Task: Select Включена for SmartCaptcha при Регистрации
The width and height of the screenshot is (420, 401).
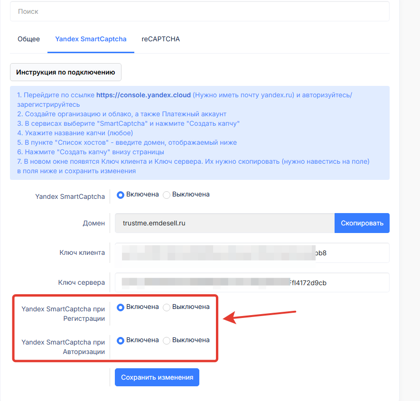Action: pyautogui.click(x=121, y=307)
